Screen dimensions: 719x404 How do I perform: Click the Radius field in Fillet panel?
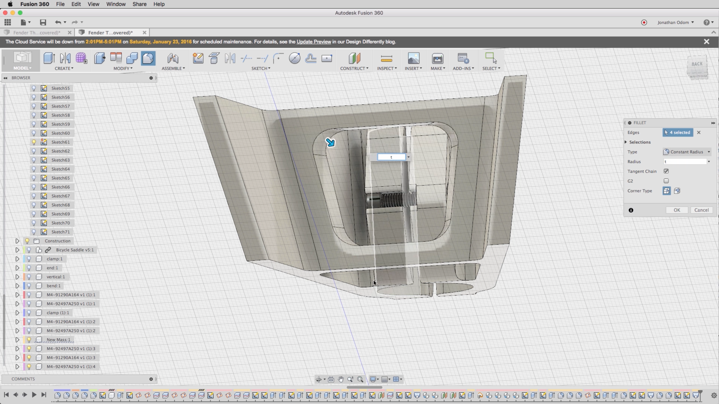[x=685, y=162]
